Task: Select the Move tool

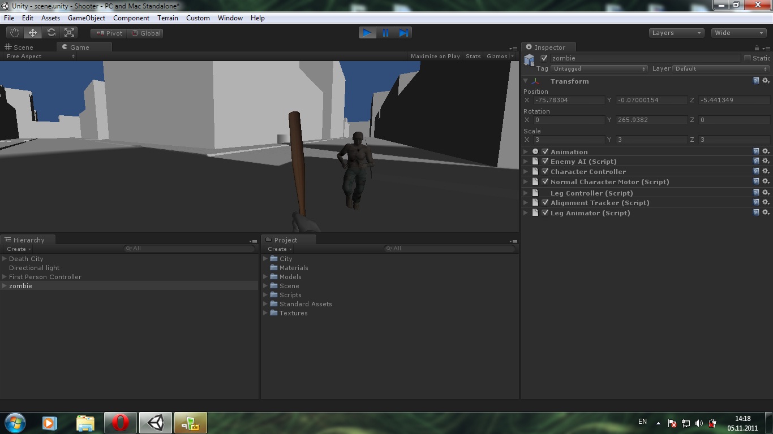Action: pos(33,33)
